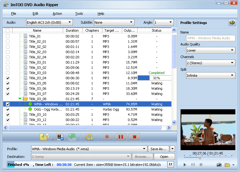240x172 pixels.
Task: Click the WMA profile gear icon in list
Action: 30,104
